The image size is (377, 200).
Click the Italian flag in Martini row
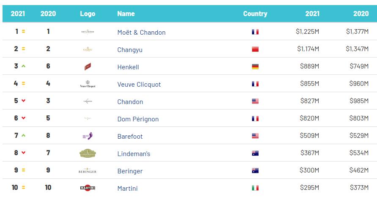[x=255, y=188]
